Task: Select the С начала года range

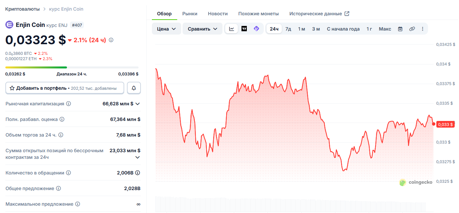Action: point(343,29)
